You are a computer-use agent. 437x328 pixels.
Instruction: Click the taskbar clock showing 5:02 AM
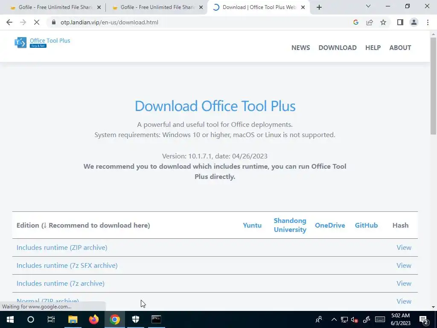click(x=400, y=319)
